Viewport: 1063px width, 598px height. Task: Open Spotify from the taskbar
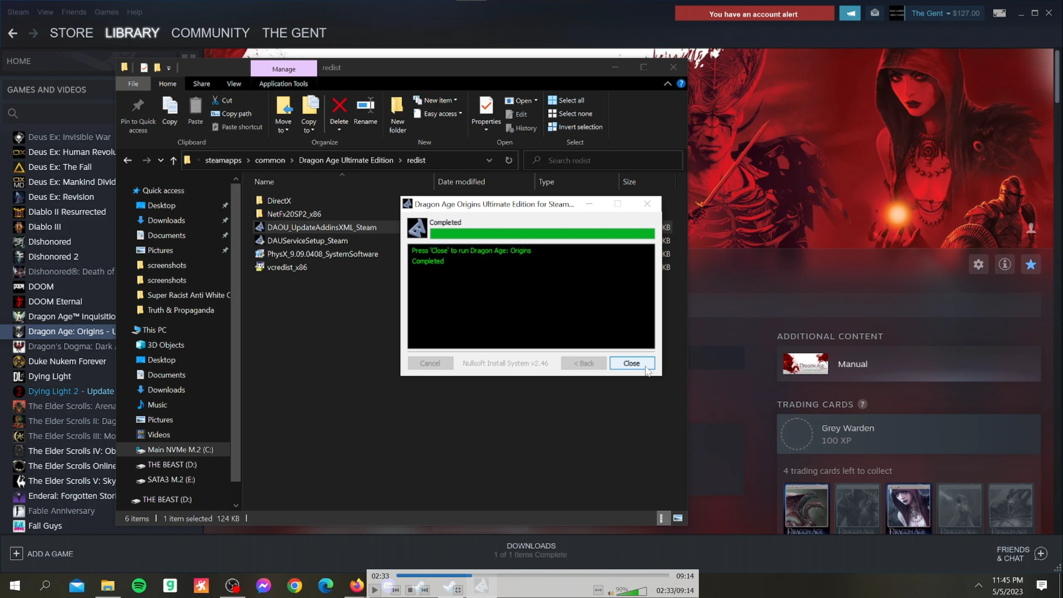pyautogui.click(x=139, y=586)
